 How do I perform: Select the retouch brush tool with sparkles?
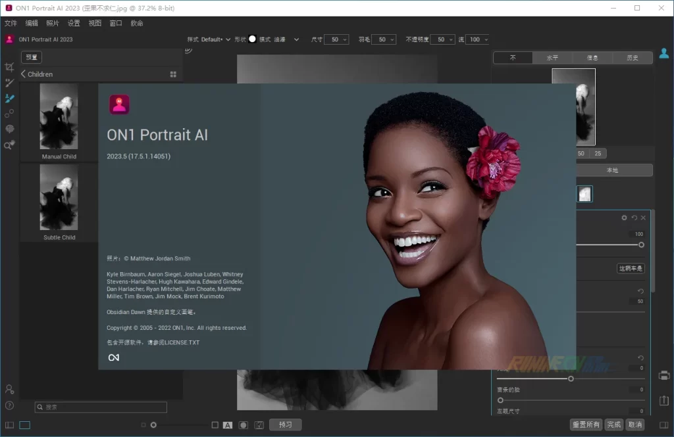coord(9,83)
